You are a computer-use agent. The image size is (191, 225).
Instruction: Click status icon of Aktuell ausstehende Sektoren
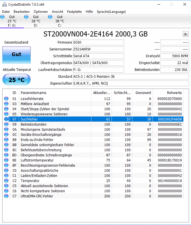point(6,186)
